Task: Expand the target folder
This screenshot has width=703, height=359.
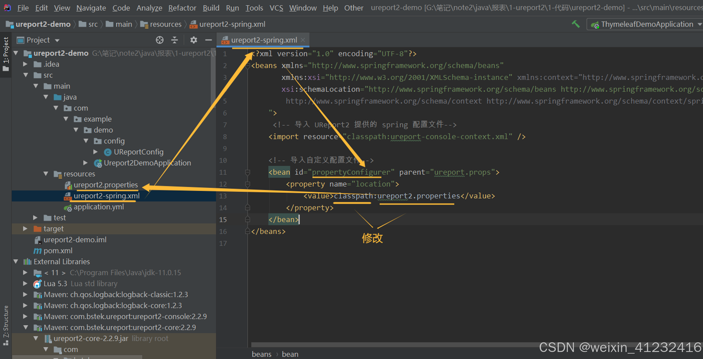Action: (25, 229)
